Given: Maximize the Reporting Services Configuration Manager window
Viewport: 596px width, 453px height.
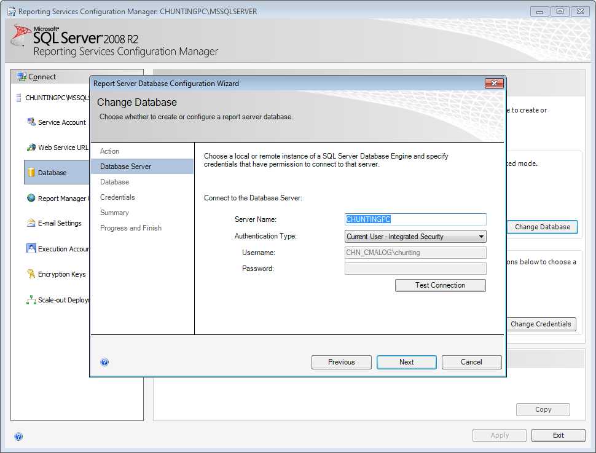Looking at the screenshot, I should click(x=560, y=12).
